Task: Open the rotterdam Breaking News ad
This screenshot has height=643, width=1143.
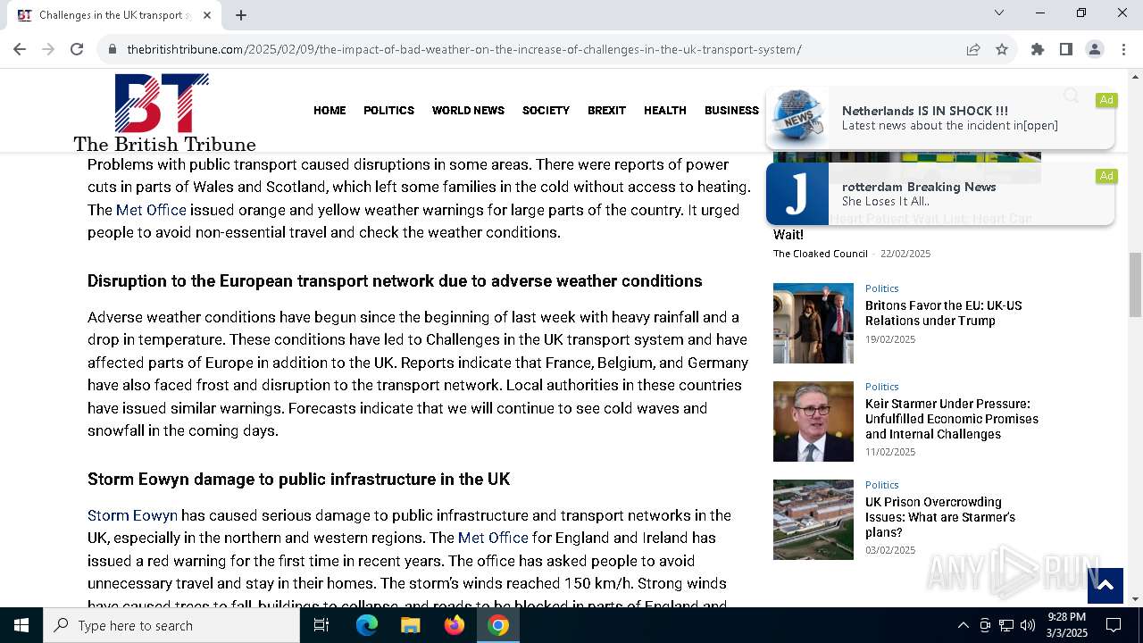Action: (x=939, y=194)
